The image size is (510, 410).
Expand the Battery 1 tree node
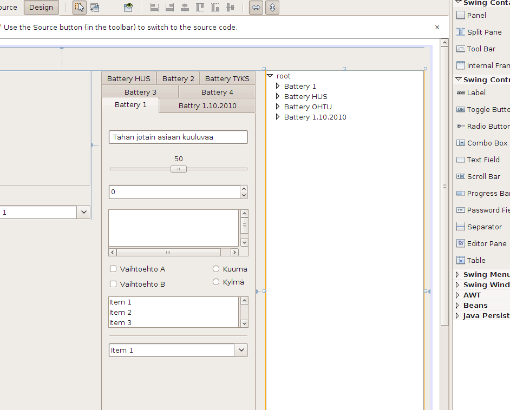277,86
